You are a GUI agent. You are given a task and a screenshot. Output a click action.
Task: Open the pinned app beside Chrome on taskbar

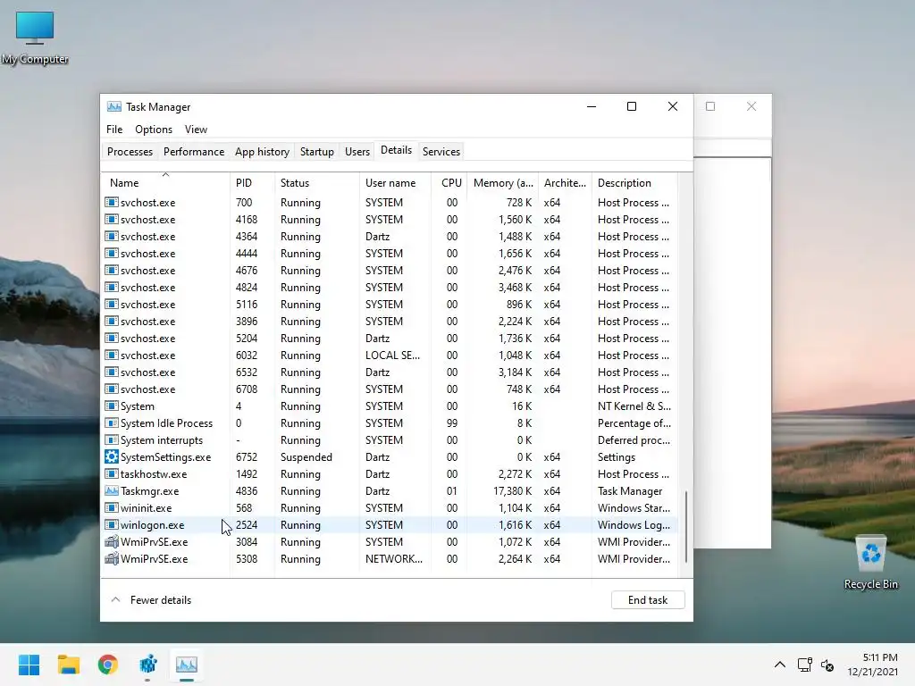point(148,665)
